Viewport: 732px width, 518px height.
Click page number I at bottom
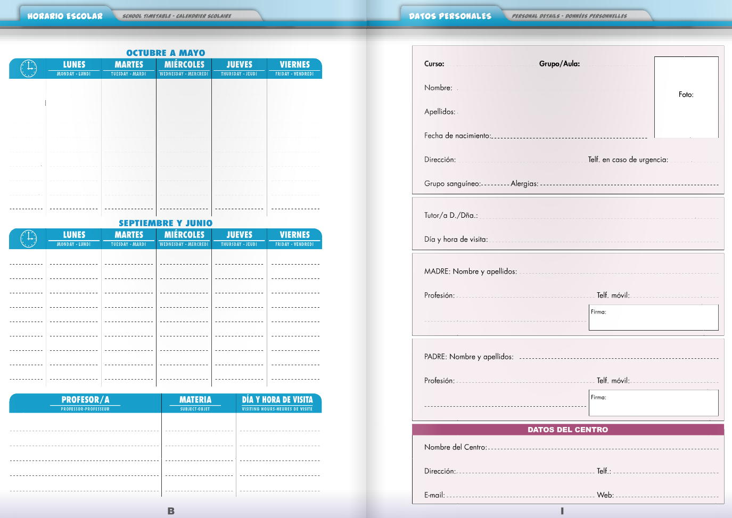(562, 511)
